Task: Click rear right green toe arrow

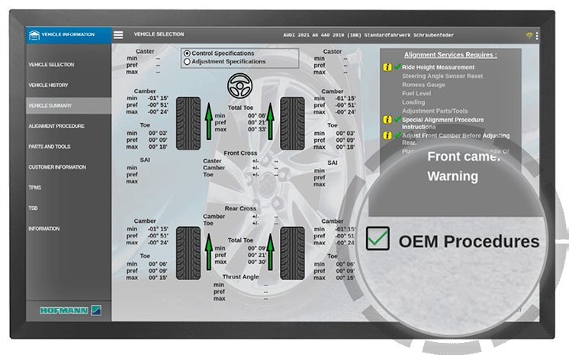Action: [270, 252]
